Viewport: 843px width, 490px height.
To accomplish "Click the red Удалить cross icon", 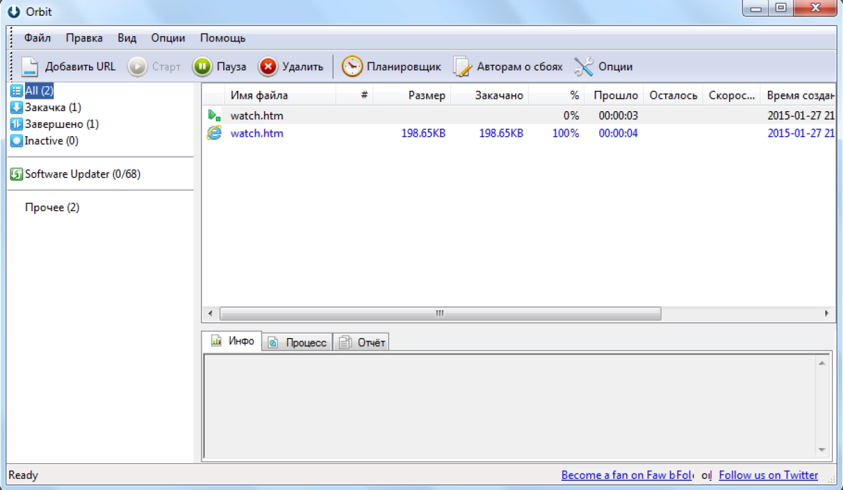I will [x=268, y=66].
